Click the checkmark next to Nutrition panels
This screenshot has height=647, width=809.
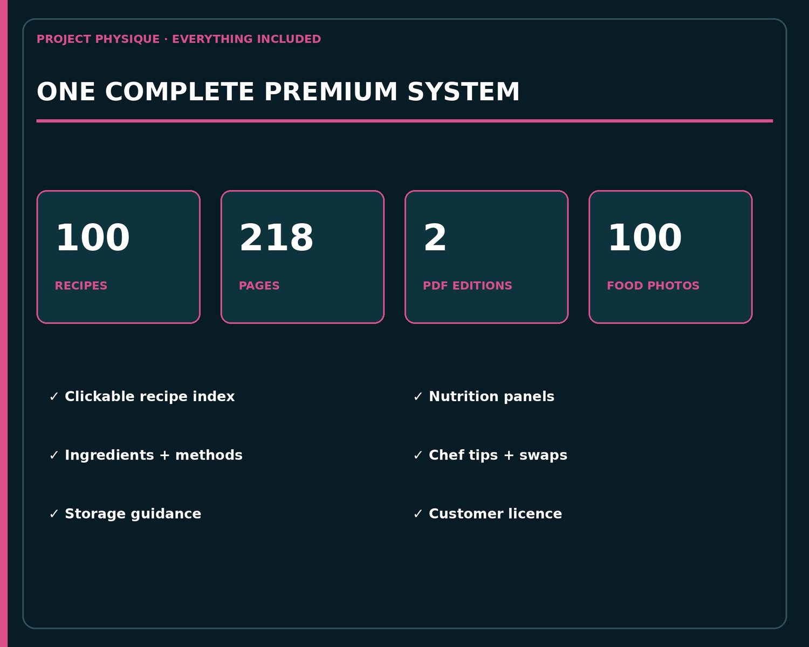[x=417, y=397]
